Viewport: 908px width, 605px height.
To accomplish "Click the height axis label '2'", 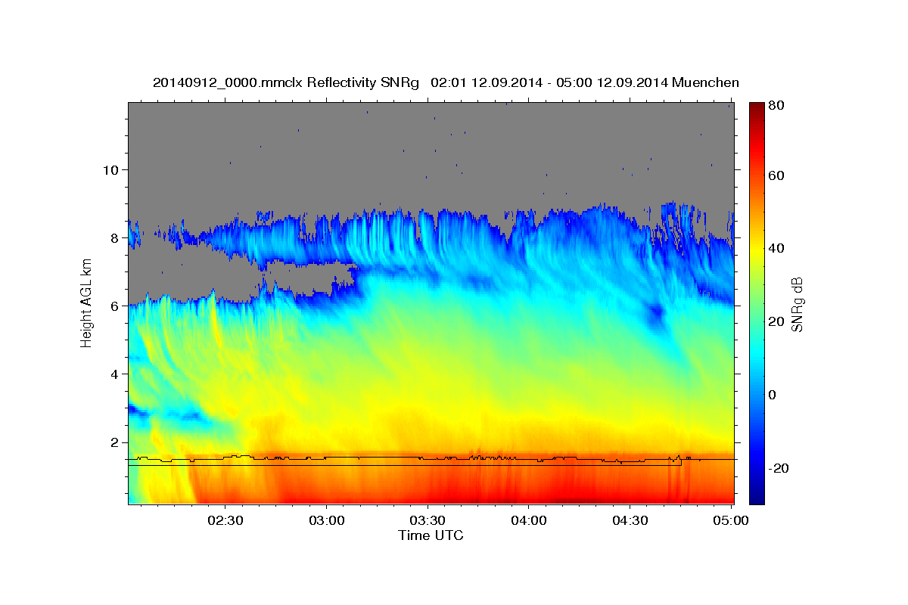I will coord(113,442).
